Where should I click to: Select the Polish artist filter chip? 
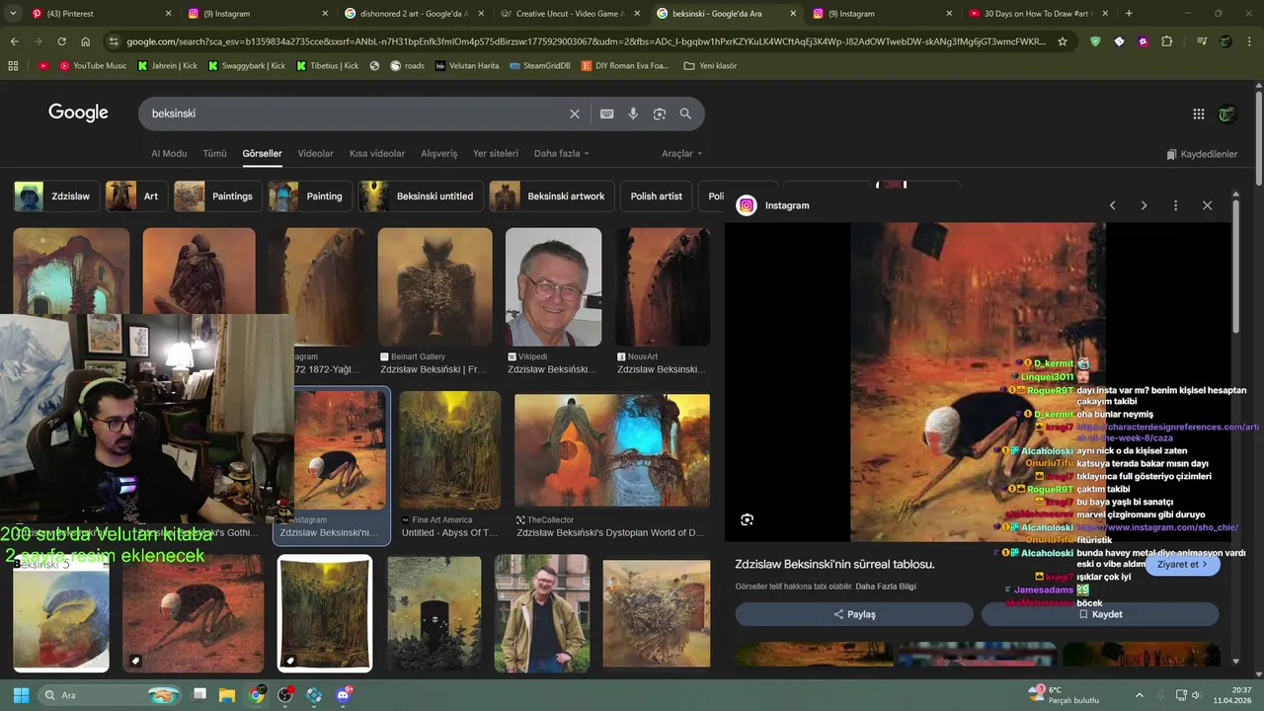tap(657, 197)
